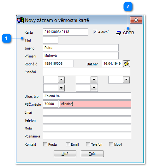
Task: Select the Email address input field
Action: pyautogui.click(x=87, y=112)
